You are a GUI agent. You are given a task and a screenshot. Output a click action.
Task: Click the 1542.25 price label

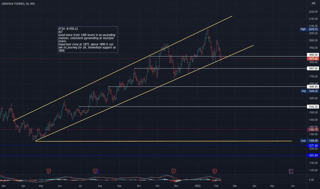[313, 107]
